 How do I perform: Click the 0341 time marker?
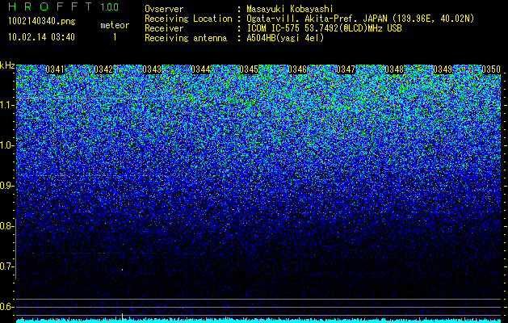[55, 69]
